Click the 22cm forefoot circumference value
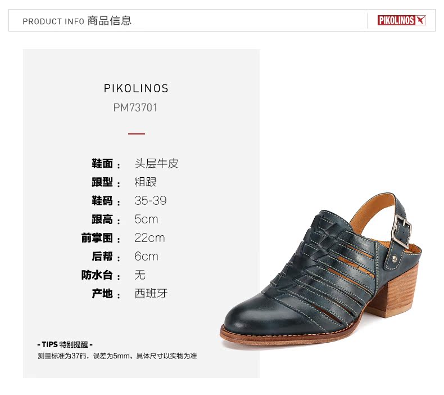Viewport: 444px width, 395px height. point(149,237)
